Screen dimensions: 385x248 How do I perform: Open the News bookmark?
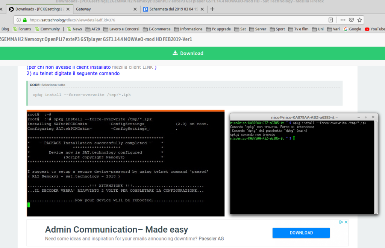(x=75, y=29)
